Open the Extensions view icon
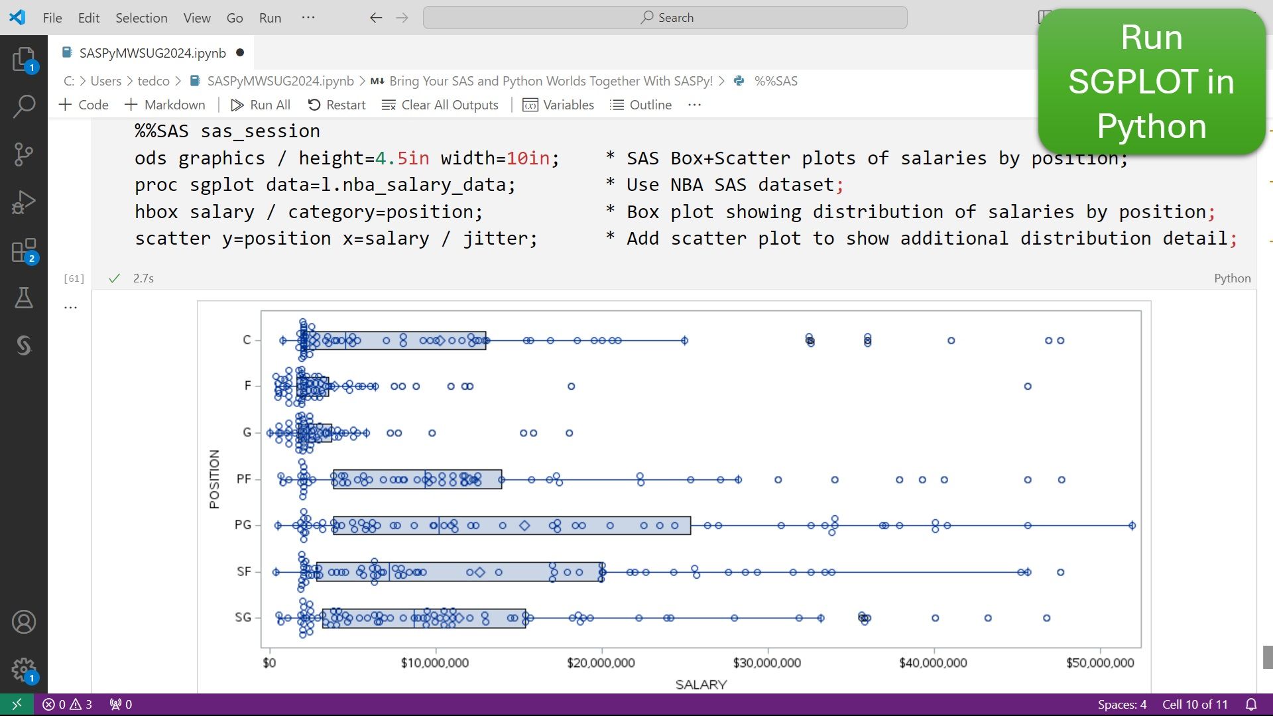This screenshot has height=716, width=1273. coord(24,249)
